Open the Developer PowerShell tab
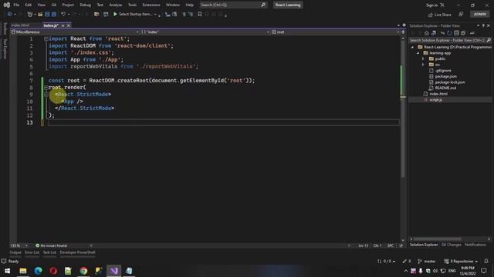Viewport: 494px width, 277px height. point(77,252)
